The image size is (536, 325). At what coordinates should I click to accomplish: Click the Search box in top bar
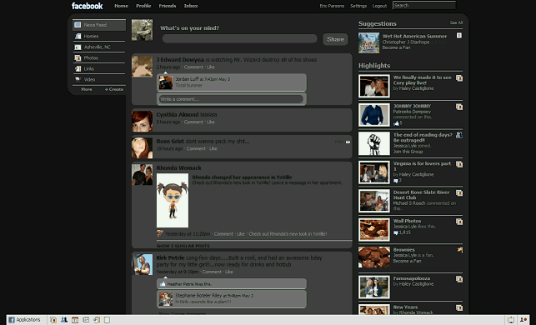pyautogui.click(x=424, y=6)
